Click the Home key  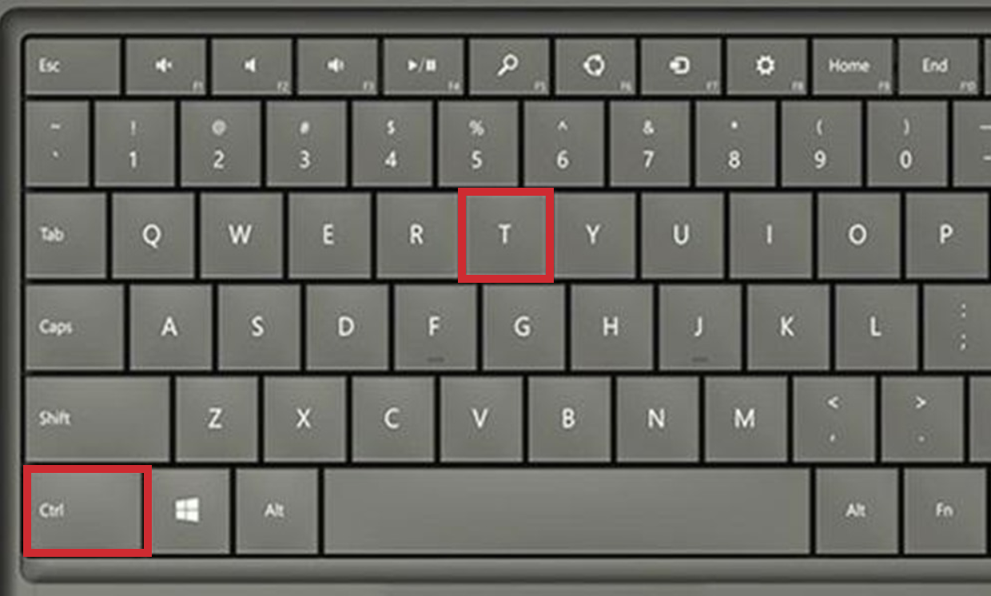click(x=850, y=66)
